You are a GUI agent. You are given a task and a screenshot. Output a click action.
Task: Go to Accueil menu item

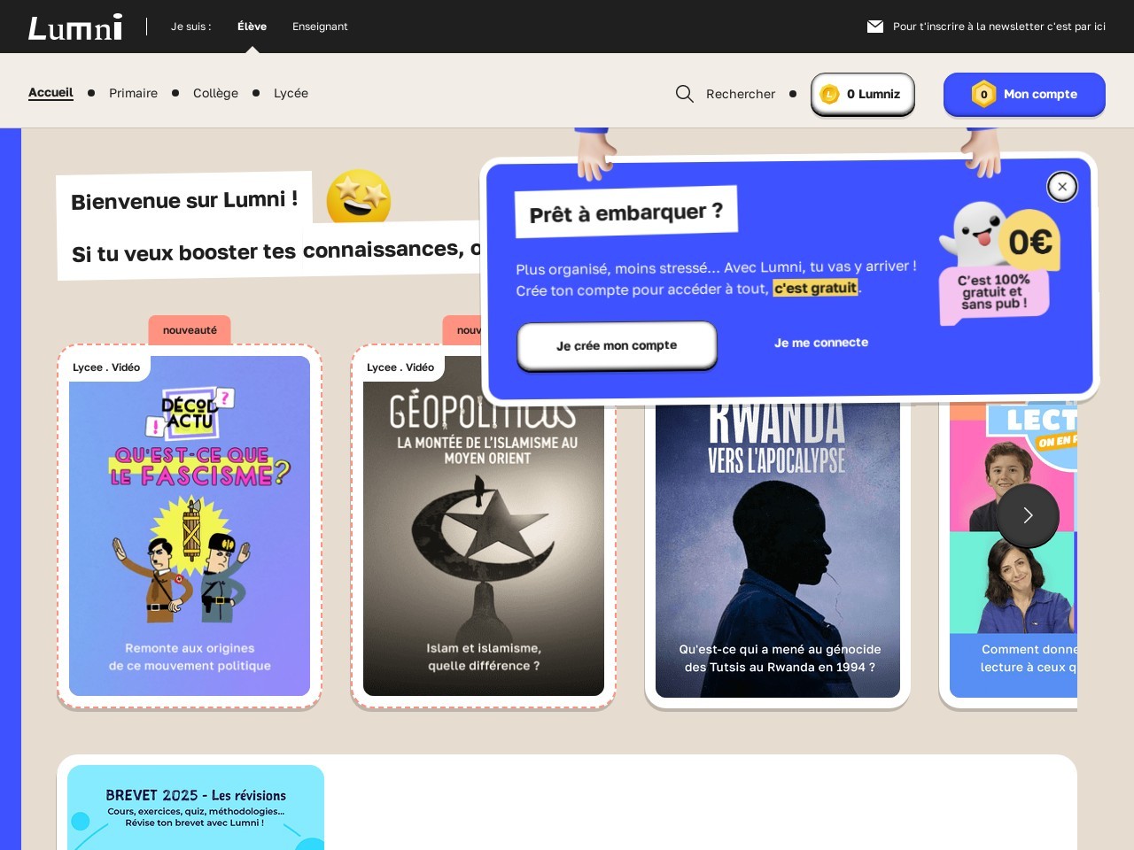pyautogui.click(x=50, y=93)
